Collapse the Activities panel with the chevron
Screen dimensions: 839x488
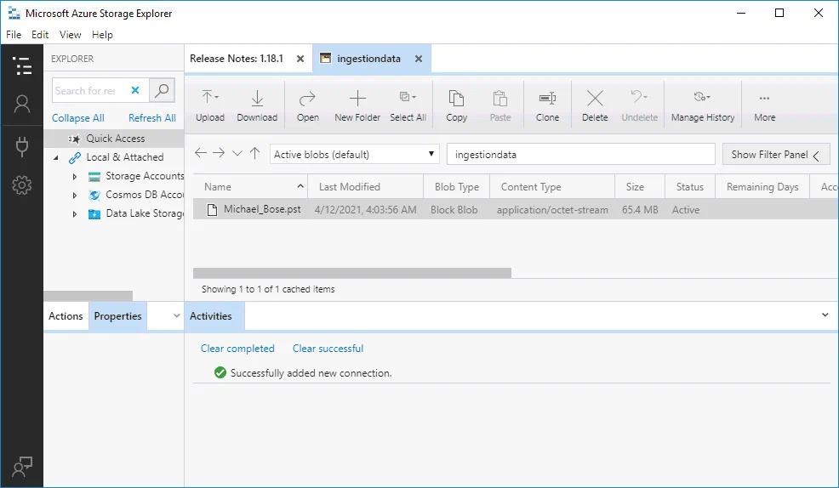pyautogui.click(x=825, y=315)
